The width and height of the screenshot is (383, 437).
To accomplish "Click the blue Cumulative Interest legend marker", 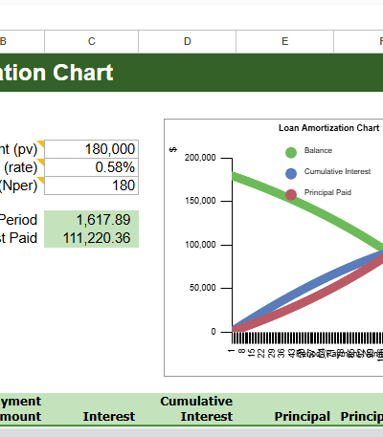I will coord(291,173).
